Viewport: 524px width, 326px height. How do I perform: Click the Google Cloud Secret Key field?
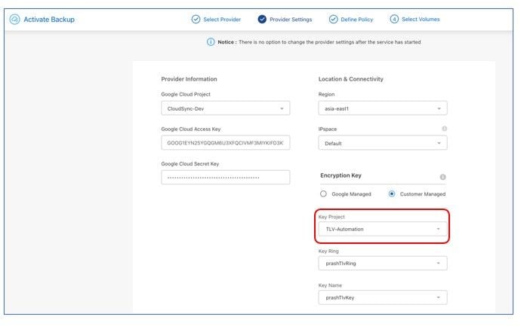click(226, 178)
